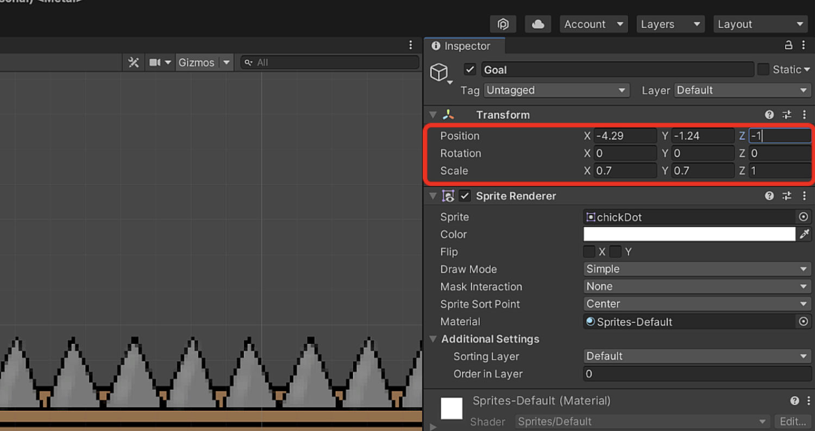Expand the scene camera dropdown arrow

168,62
